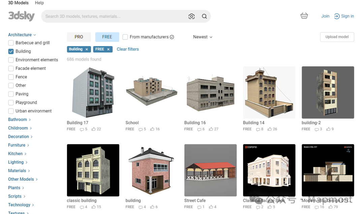Check the Barbecue and grill checkbox
Image resolution: width=364 pixels, height=214 pixels.
point(11,43)
